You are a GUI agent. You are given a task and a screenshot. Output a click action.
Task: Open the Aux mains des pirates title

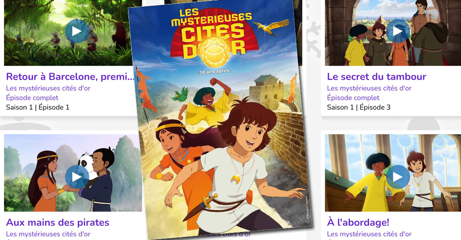coord(58,222)
